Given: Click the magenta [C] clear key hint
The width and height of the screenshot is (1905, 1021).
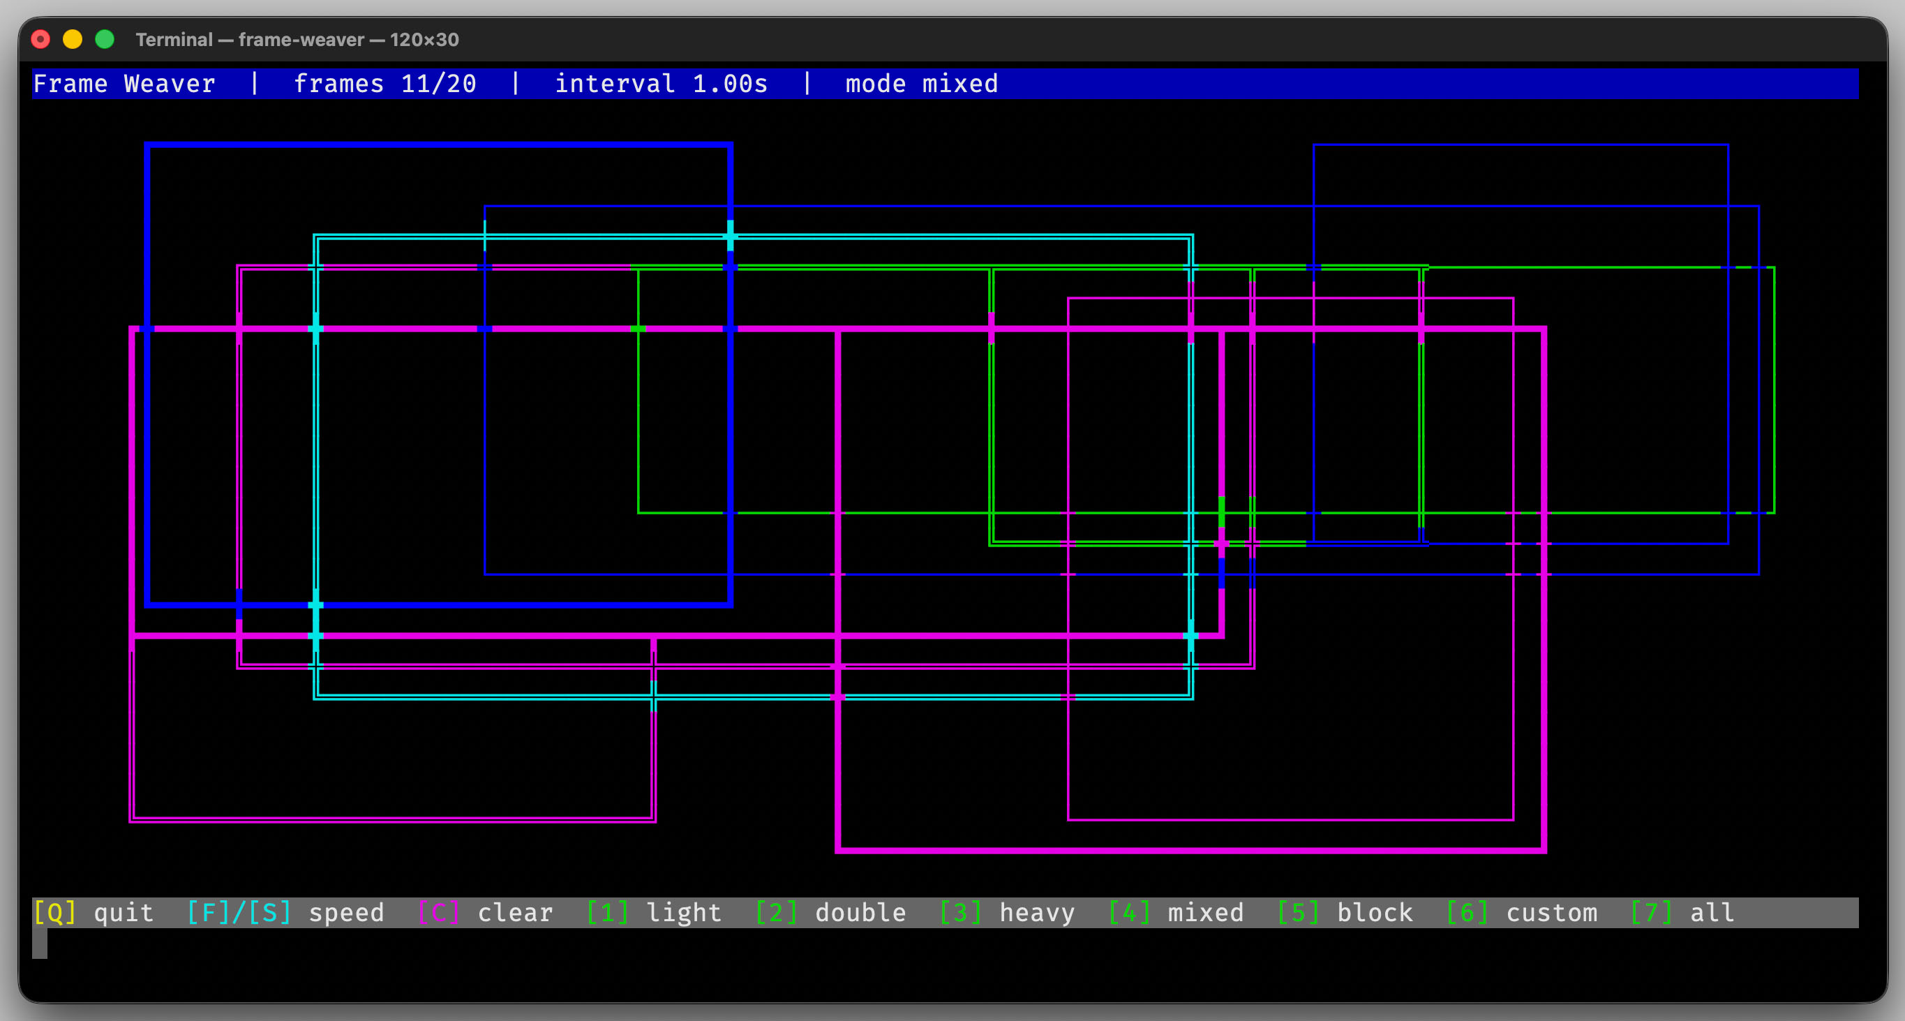Looking at the screenshot, I should pos(438,912).
